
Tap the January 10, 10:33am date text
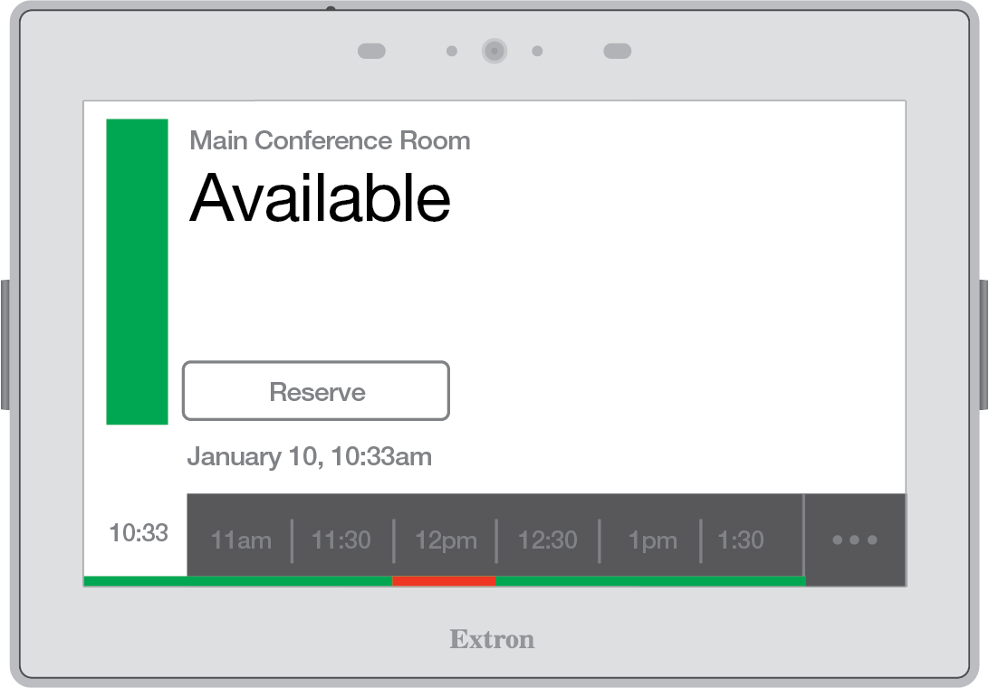pyautogui.click(x=311, y=457)
